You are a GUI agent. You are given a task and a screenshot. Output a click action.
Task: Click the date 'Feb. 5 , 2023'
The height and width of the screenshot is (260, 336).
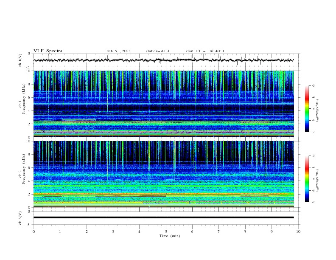coord(118,51)
